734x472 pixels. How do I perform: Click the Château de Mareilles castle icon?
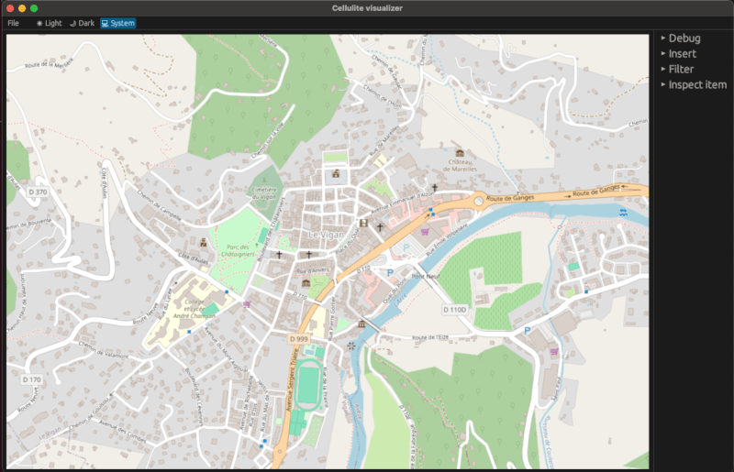click(460, 152)
